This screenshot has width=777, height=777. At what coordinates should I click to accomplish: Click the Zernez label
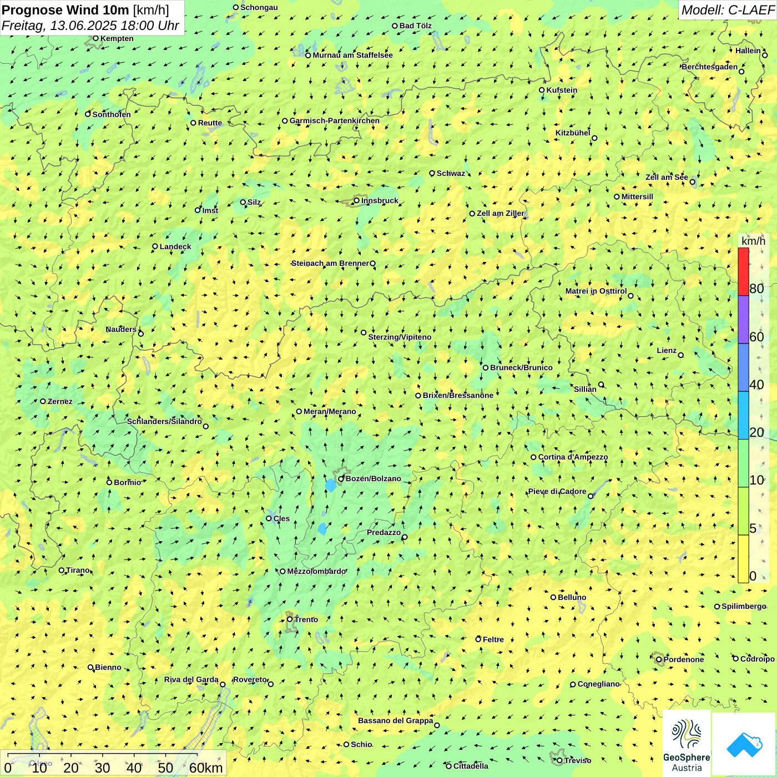[x=60, y=401]
